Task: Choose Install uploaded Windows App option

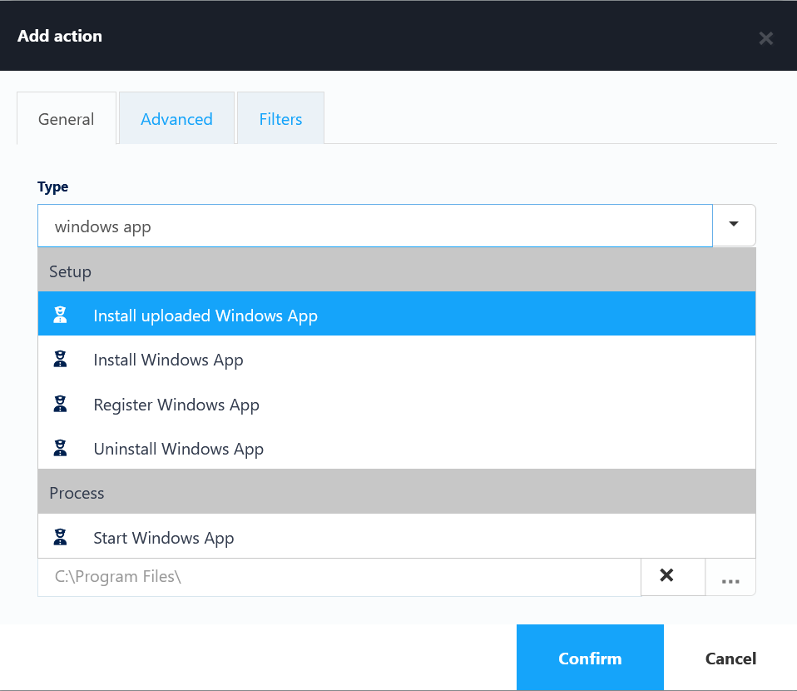Action: tap(397, 313)
